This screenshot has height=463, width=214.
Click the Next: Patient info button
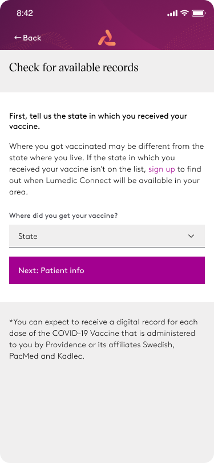(107, 270)
